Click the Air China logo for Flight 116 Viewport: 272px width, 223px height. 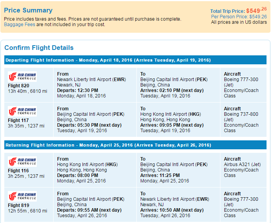click(x=22, y=161)
